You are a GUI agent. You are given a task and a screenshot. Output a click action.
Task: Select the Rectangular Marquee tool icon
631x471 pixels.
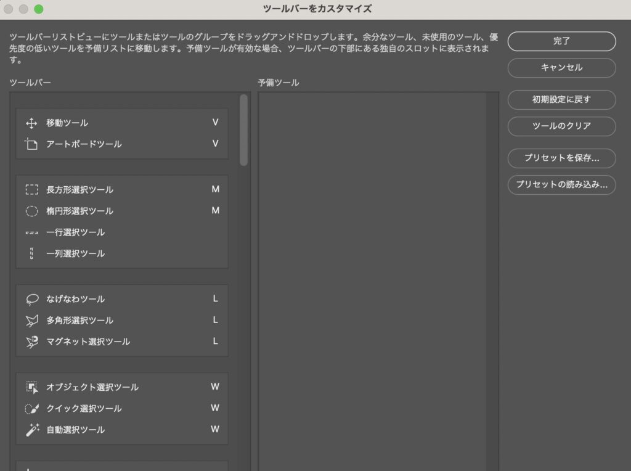click(31, 190)
